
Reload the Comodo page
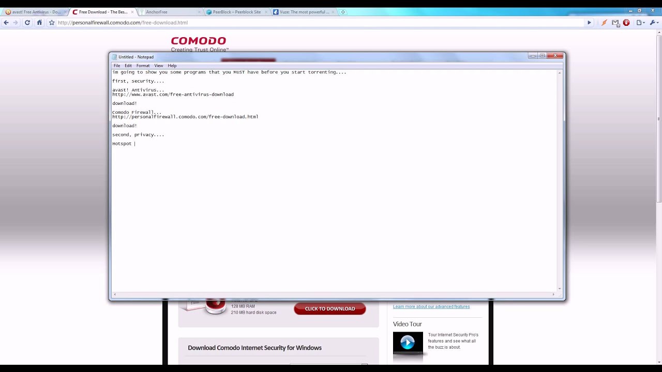pyautogui.click(x=27, y=23)
